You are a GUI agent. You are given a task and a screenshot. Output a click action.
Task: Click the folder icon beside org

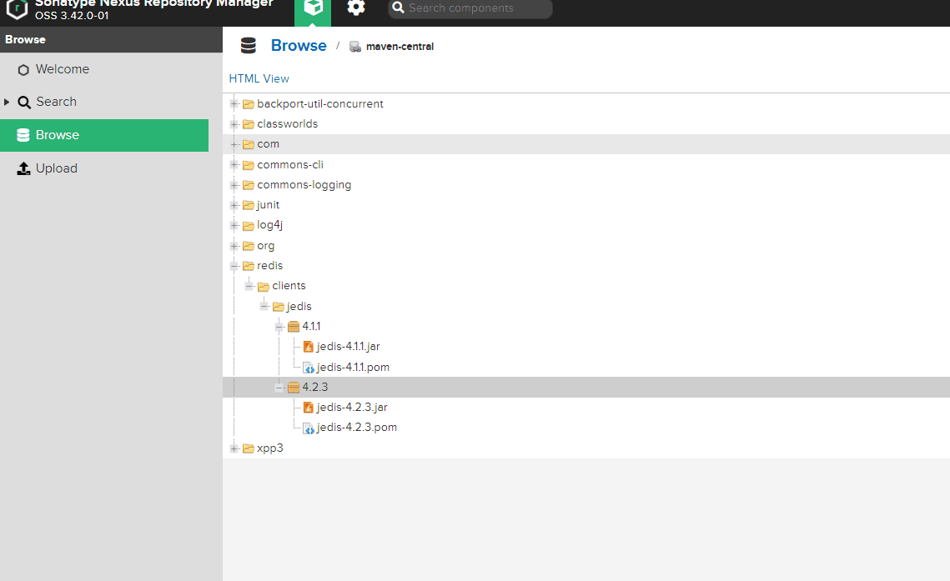coord(249,246)
